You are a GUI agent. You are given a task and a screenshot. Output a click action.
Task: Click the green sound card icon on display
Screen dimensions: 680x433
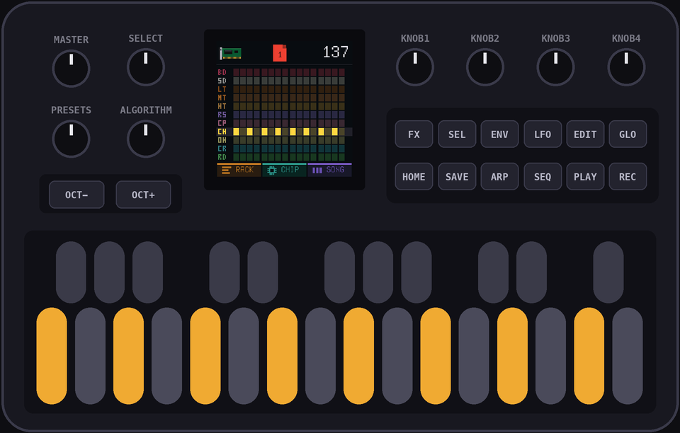230,53
